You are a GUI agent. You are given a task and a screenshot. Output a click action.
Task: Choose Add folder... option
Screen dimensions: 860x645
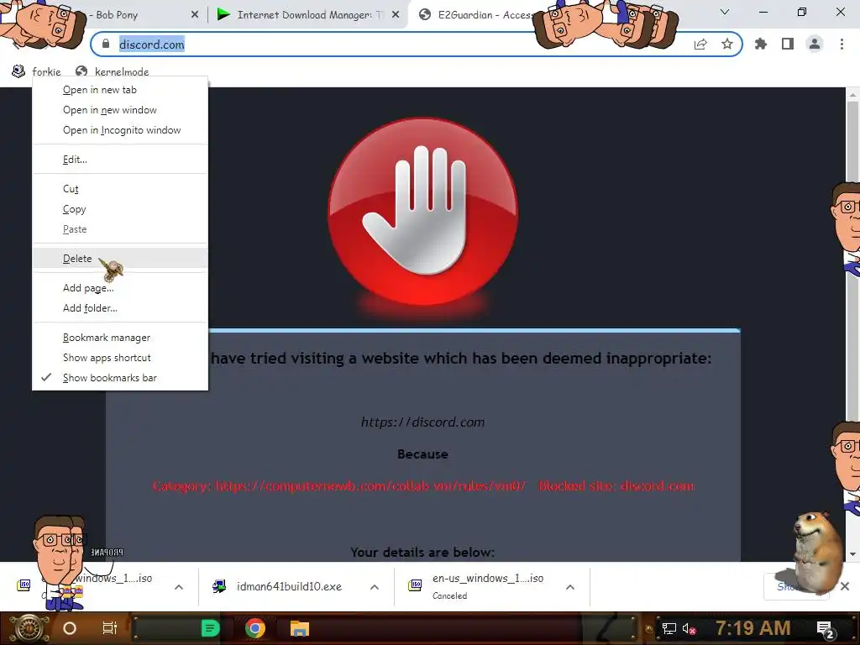coord(120,308)
